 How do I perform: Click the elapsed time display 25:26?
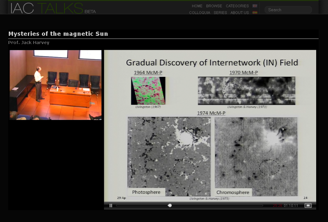point(277,206)
